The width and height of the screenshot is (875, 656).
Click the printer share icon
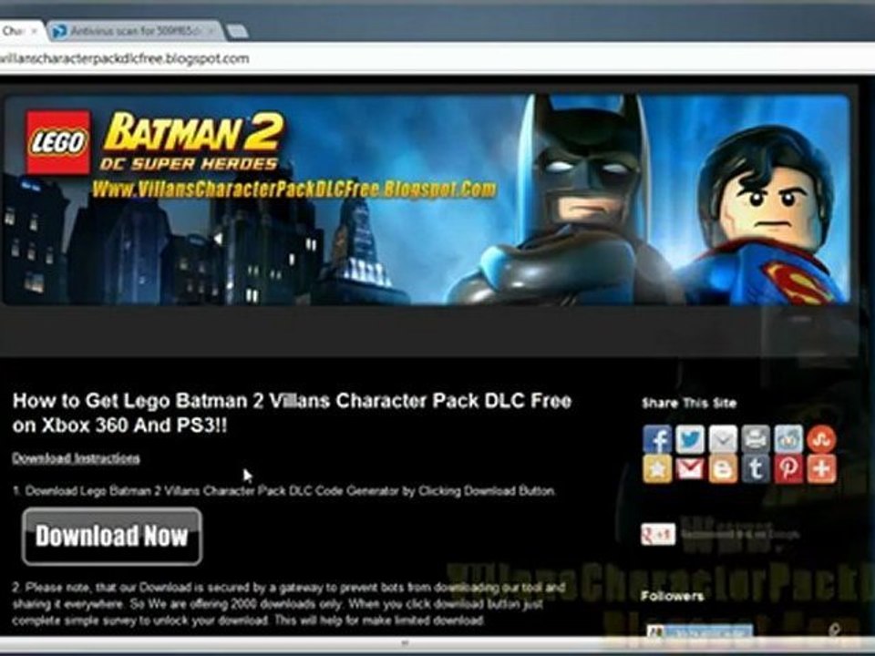coord(756,439)
